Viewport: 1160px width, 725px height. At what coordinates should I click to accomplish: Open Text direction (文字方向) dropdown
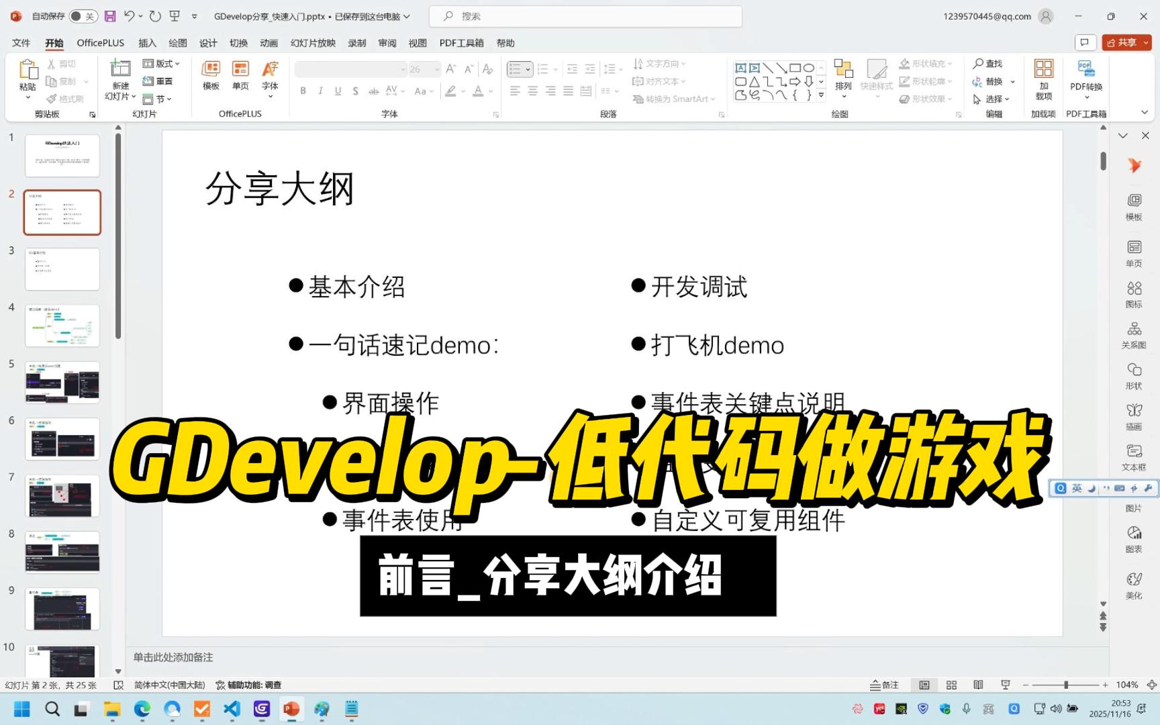point(660,64)
